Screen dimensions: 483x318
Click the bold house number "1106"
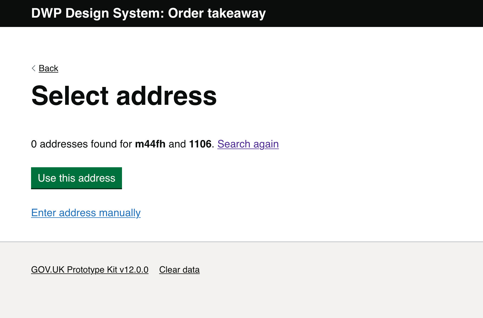coord(200,144)
